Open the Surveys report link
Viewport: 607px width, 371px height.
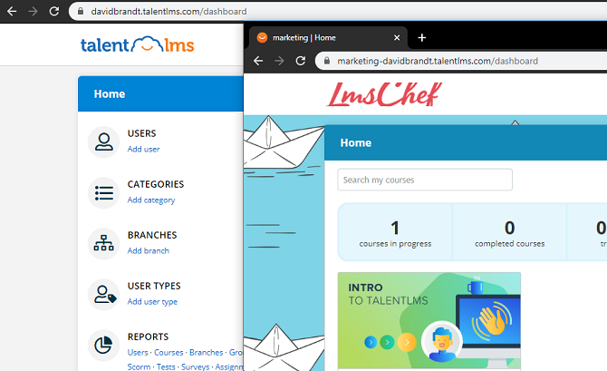pos(195,366)
